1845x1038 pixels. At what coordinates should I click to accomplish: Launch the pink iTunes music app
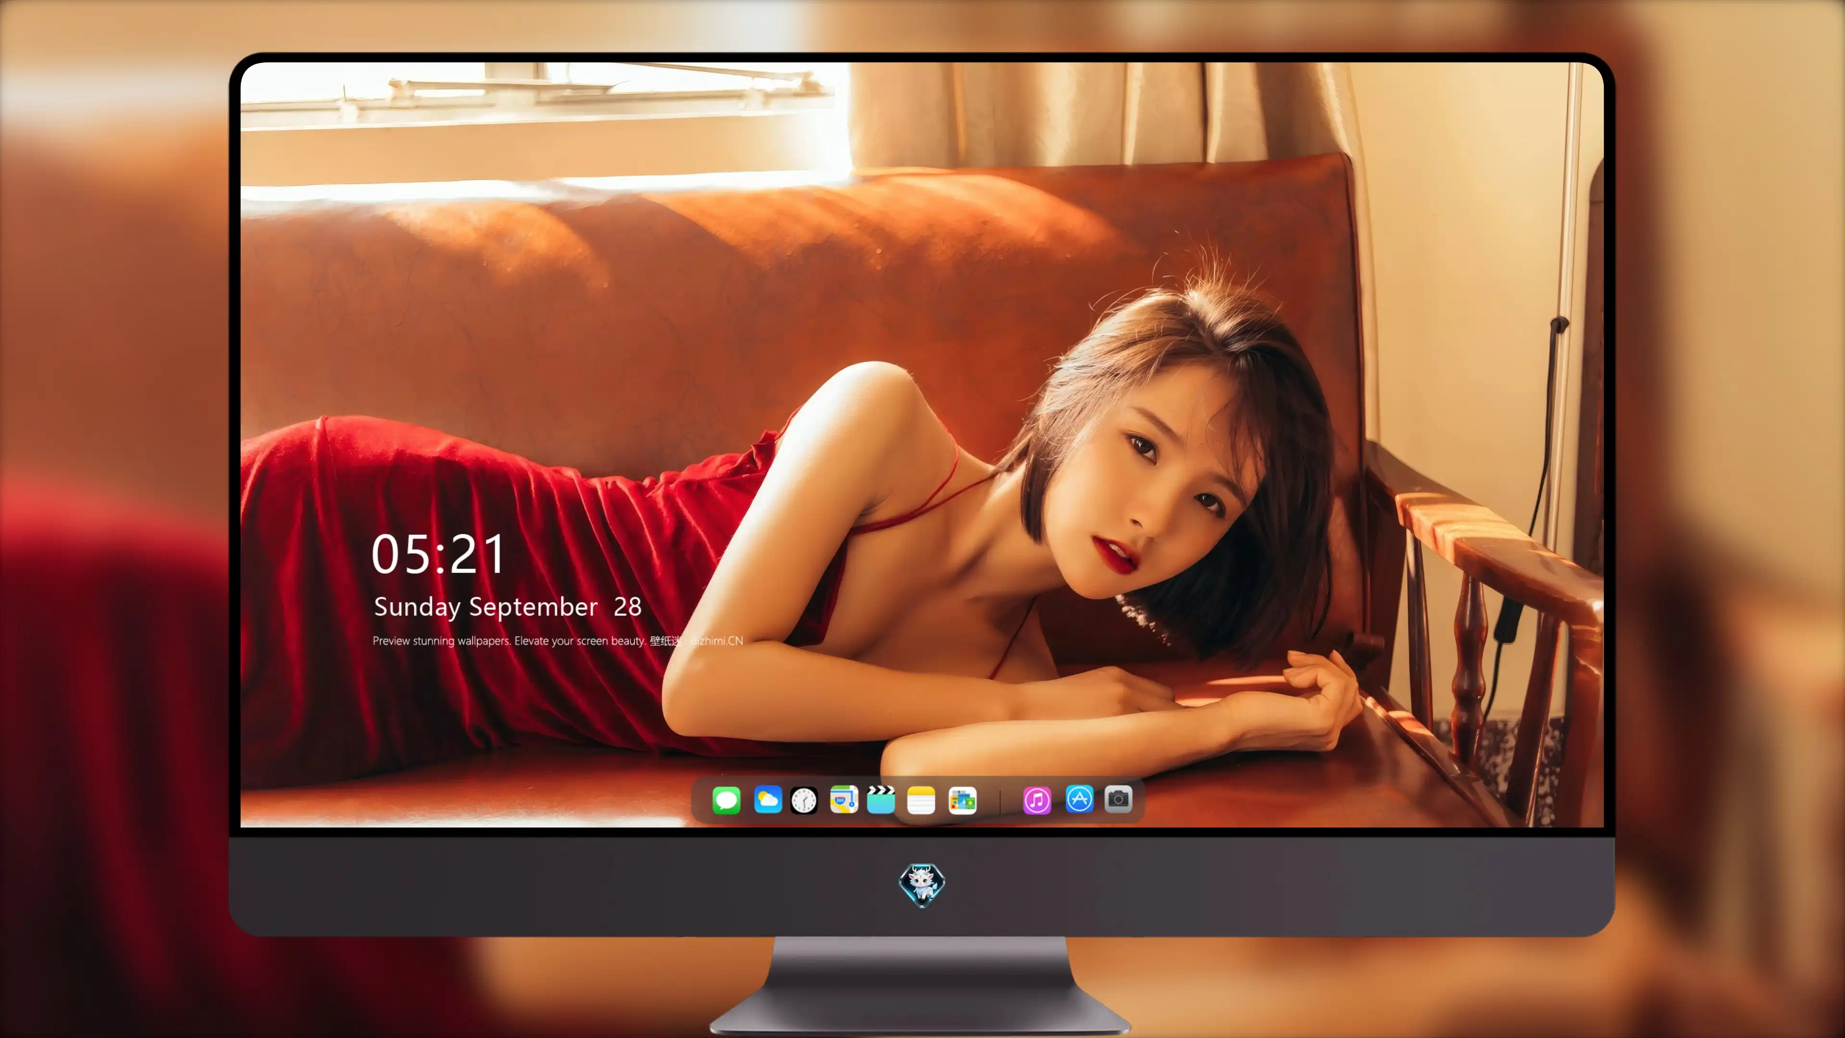[1037, 800]
